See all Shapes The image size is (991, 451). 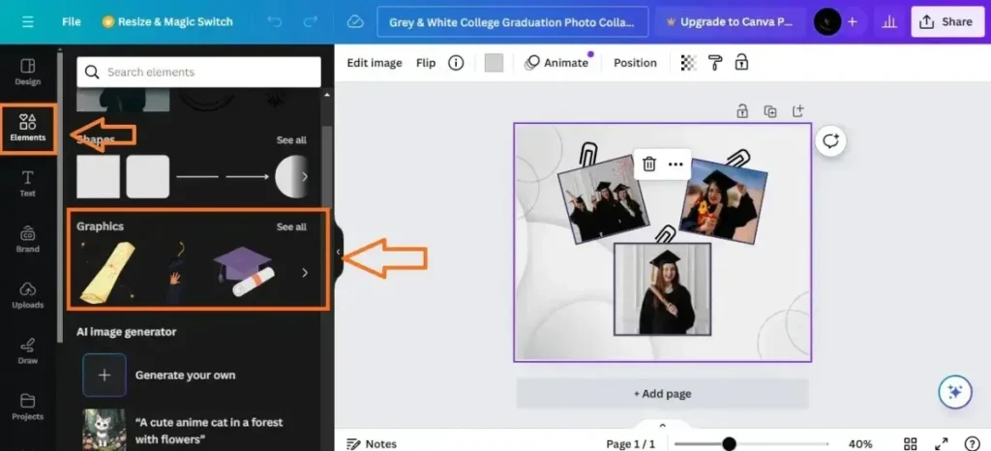coord(291,139)
